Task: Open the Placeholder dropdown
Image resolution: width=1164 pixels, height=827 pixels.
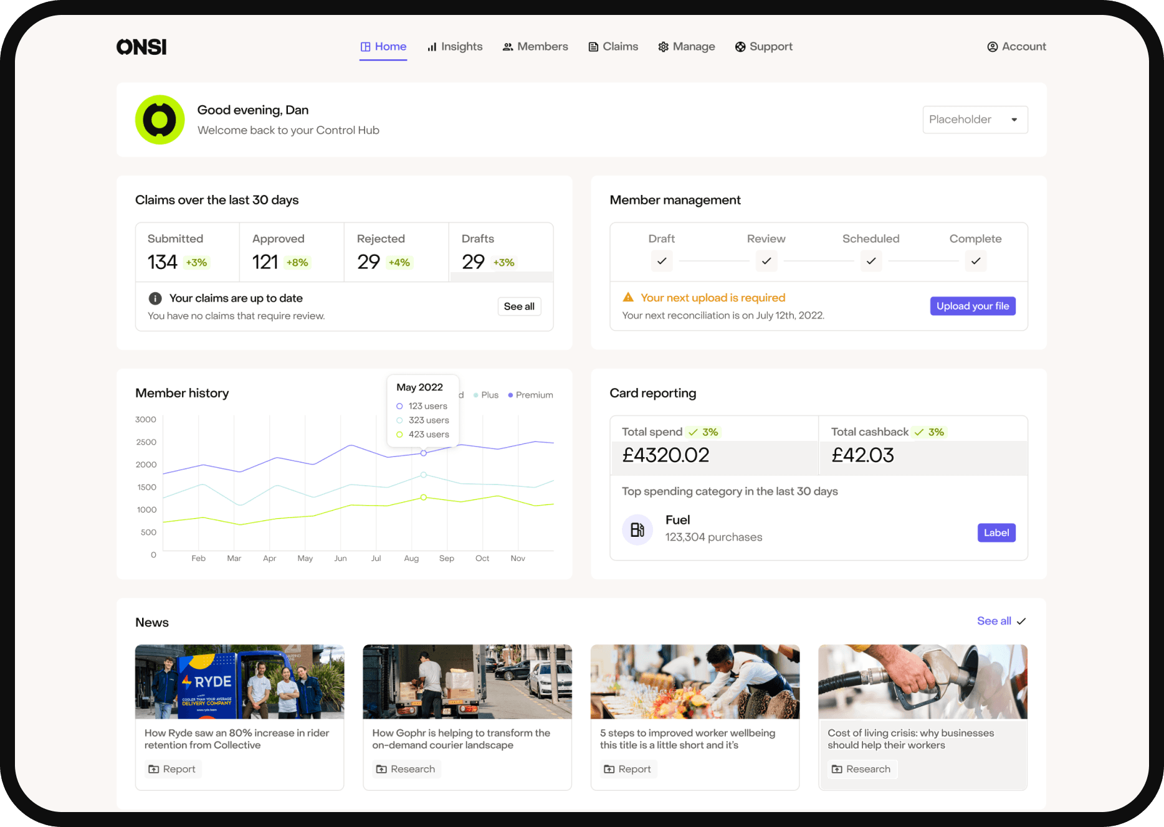Action: pyautogui.click(x=975, y=120)
